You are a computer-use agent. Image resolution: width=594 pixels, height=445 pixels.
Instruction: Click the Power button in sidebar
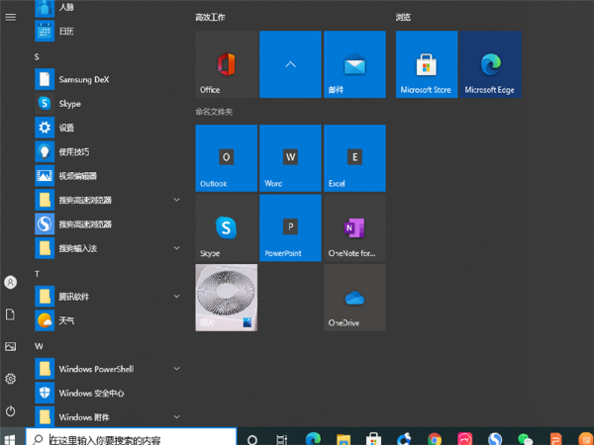[x=11, y=411]
